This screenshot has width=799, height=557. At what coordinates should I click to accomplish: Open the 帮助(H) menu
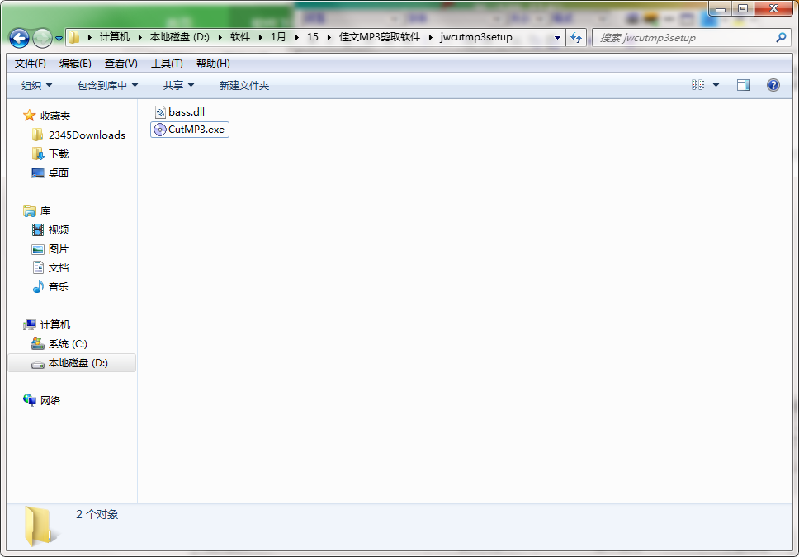[213, 64]
